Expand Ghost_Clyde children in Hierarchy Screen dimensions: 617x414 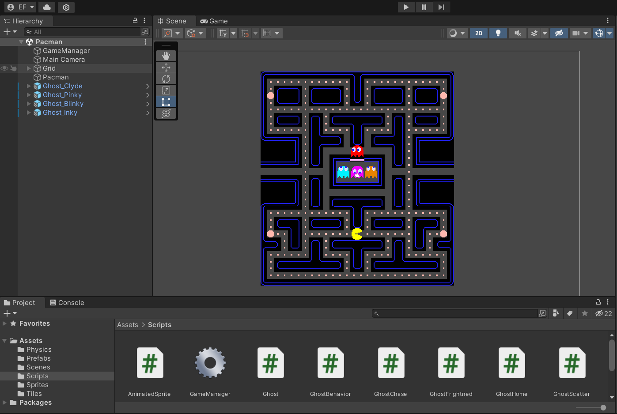point(29,86)
